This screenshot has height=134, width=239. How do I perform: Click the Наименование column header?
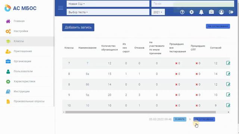87,48
